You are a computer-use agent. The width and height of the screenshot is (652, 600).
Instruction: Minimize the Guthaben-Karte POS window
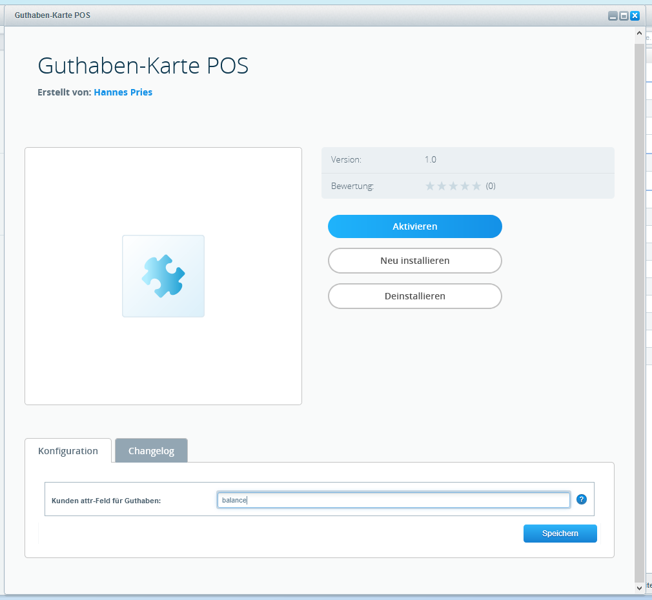pyautogui.click(x=613, y=15)
